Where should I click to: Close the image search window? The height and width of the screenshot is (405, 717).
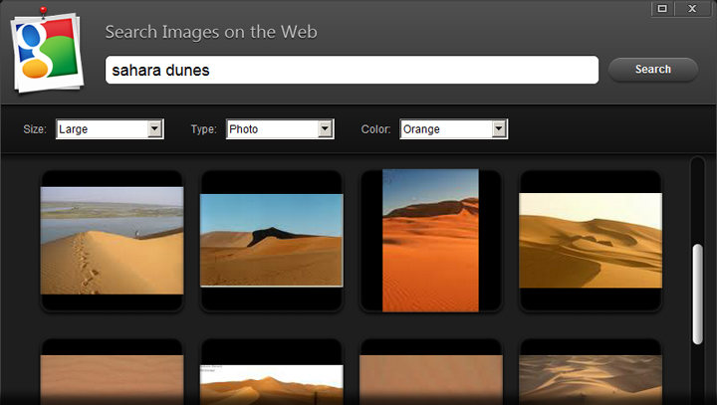tap(692, 9)
